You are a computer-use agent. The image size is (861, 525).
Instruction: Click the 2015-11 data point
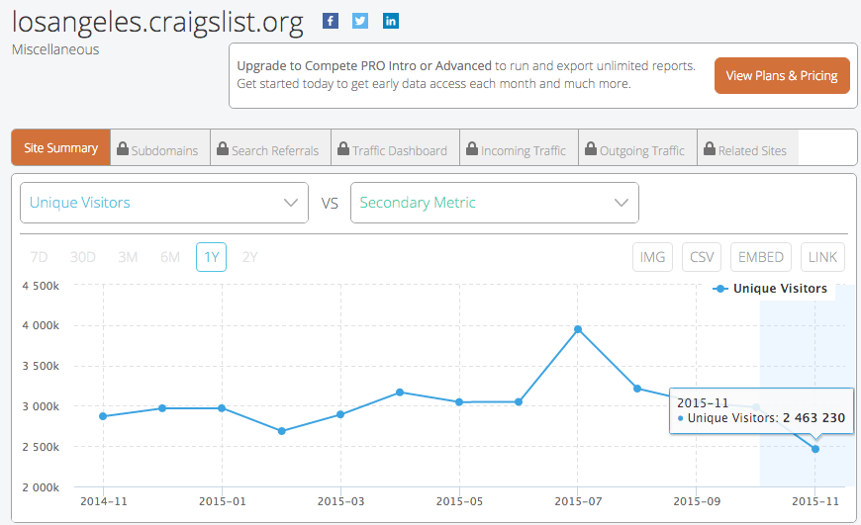(x=815, y=449)
